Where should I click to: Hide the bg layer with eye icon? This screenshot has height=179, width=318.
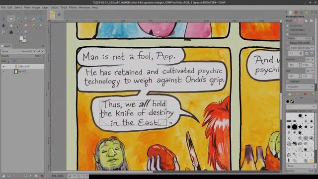(x=3, y=72)
